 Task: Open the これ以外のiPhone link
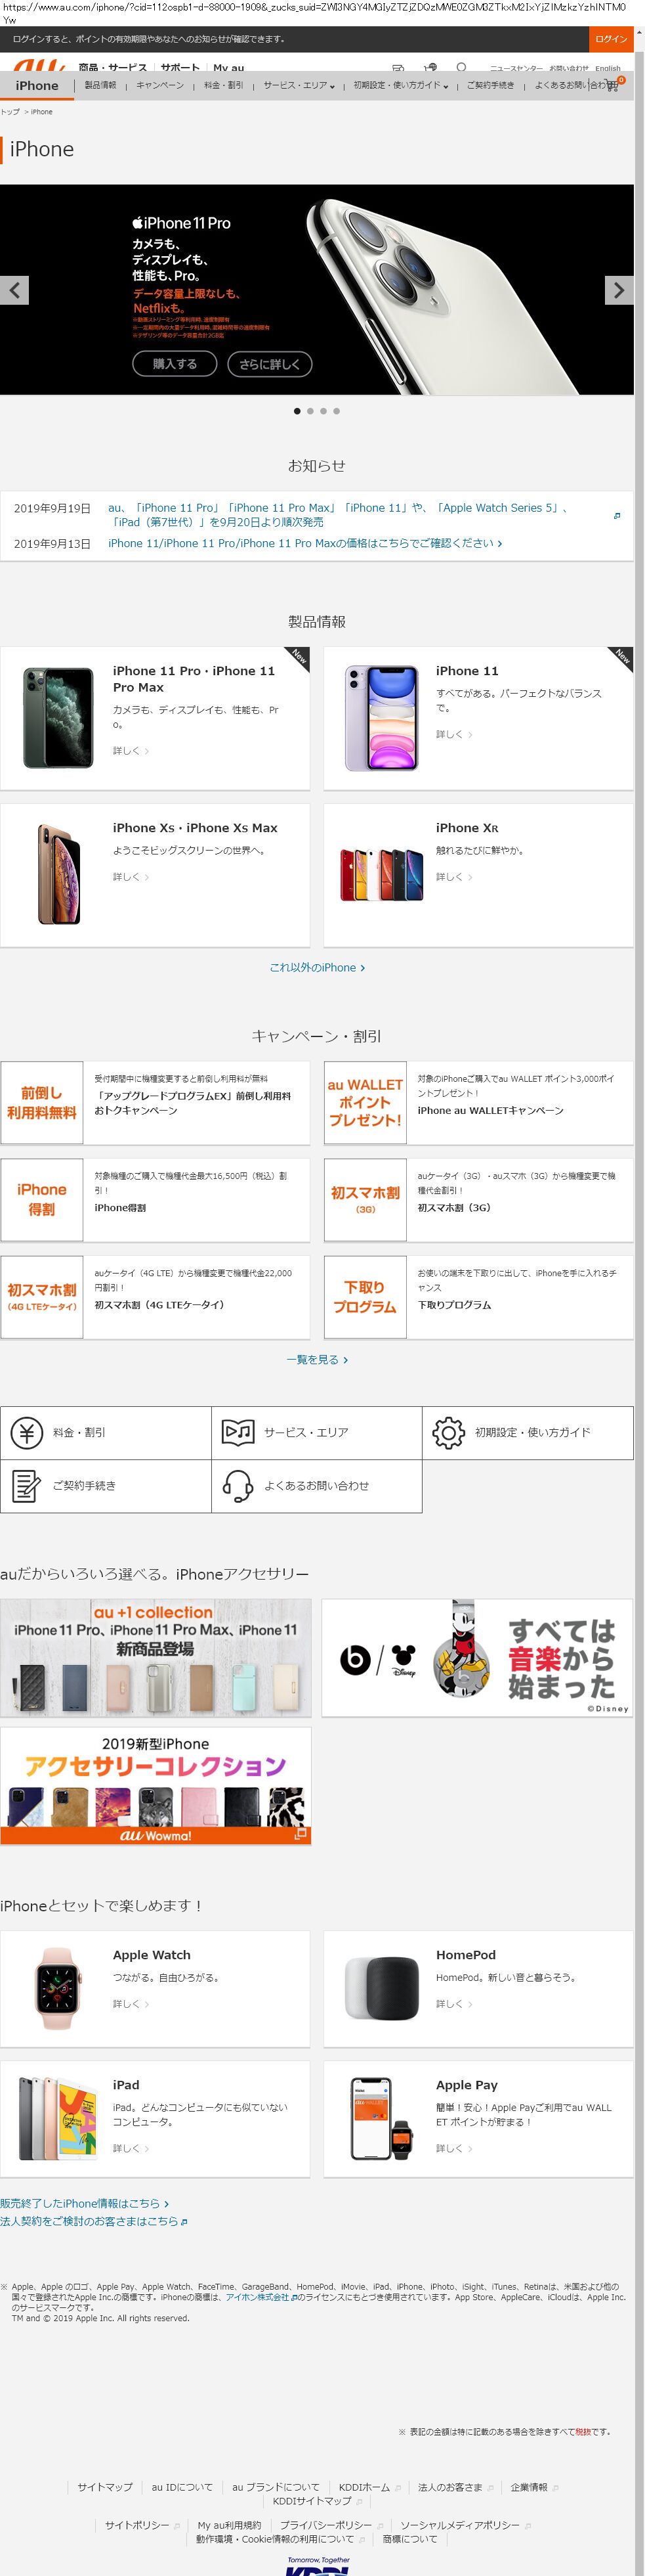click(316, 967)
